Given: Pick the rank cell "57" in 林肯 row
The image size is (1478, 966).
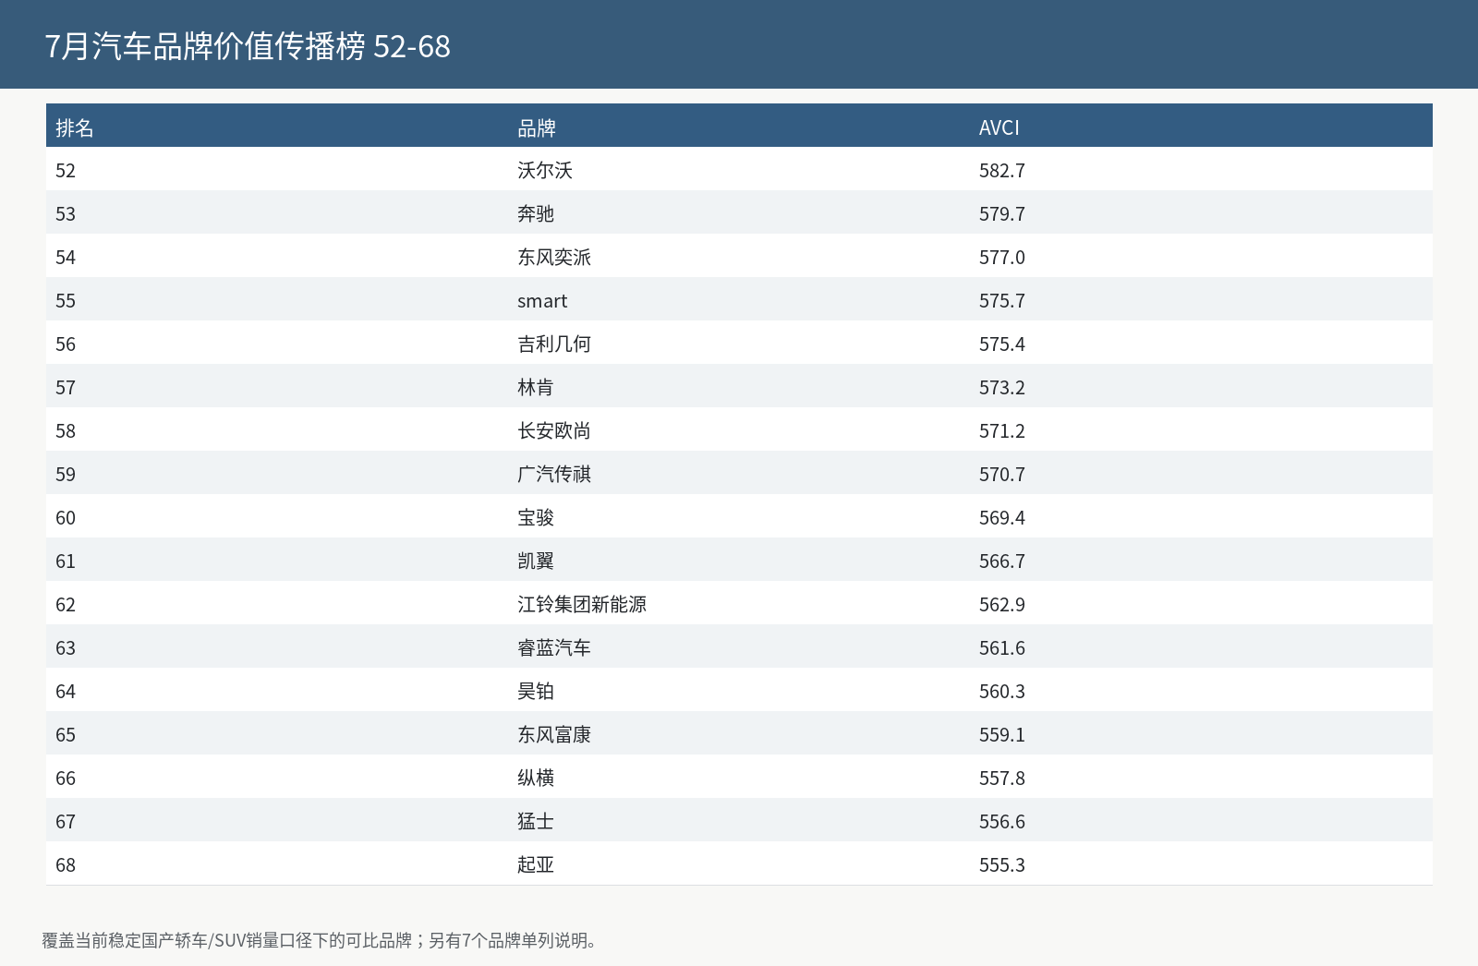Looking at the screenshot, I should pos(66,387).
